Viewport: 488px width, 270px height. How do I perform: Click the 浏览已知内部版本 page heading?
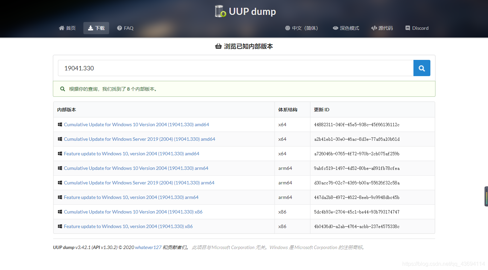pos(244,46)
